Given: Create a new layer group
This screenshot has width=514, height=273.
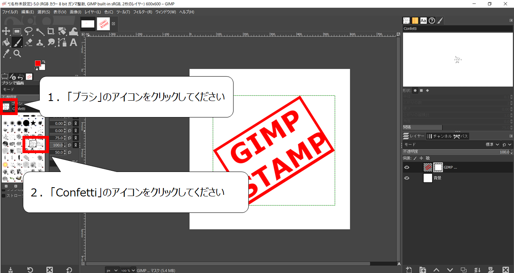Looking at the screenshot, I should (x=423, y=270).
